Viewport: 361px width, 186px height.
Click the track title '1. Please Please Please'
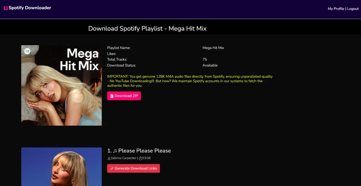coord(139,151)
